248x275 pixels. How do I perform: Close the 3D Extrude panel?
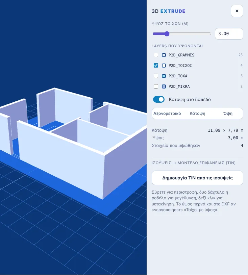[x=237, y=11]
